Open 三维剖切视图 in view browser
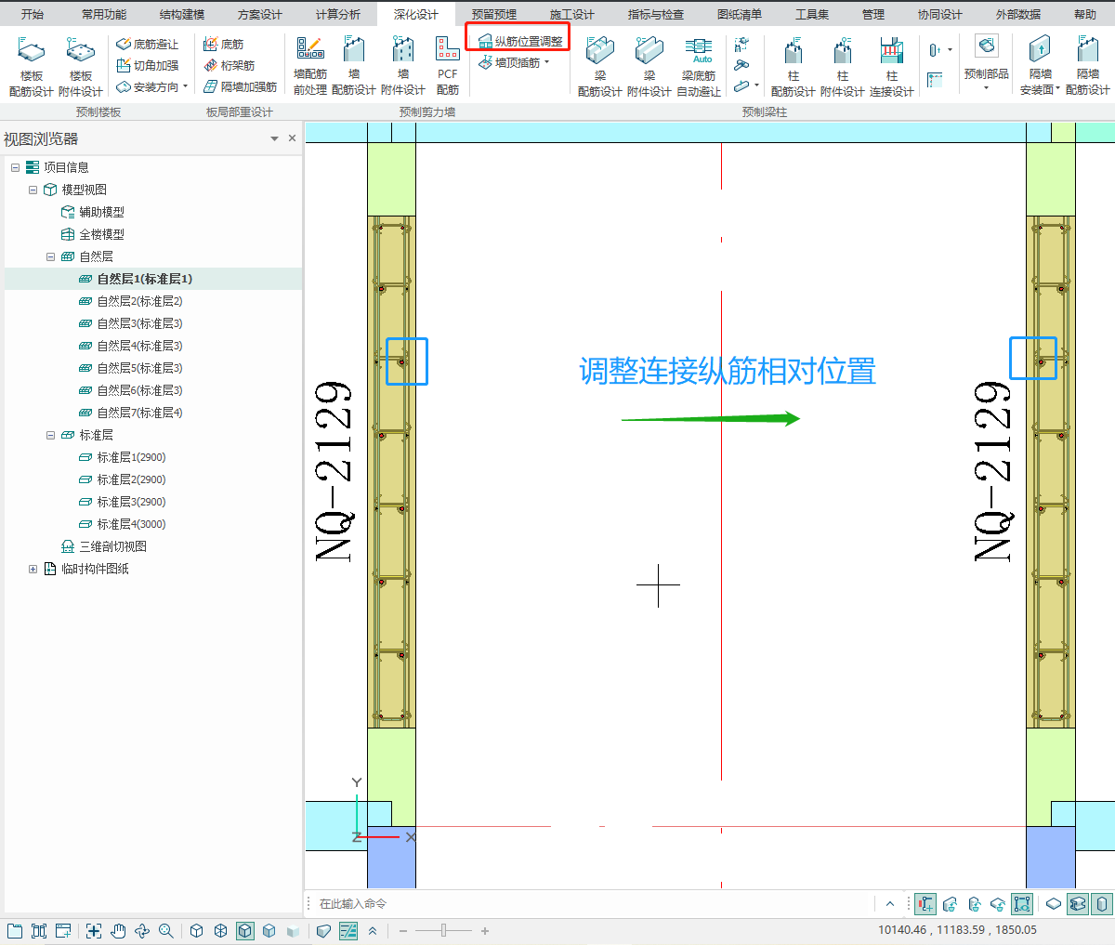This screenshot has height=945, width=1115. point(112,546)
